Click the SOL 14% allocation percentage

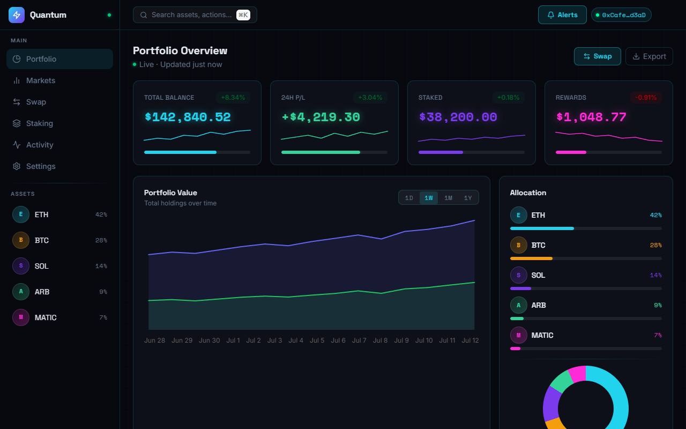[655, 275]
